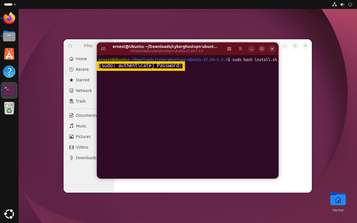Open Downloads in the Files sidebar

[81, 158]
